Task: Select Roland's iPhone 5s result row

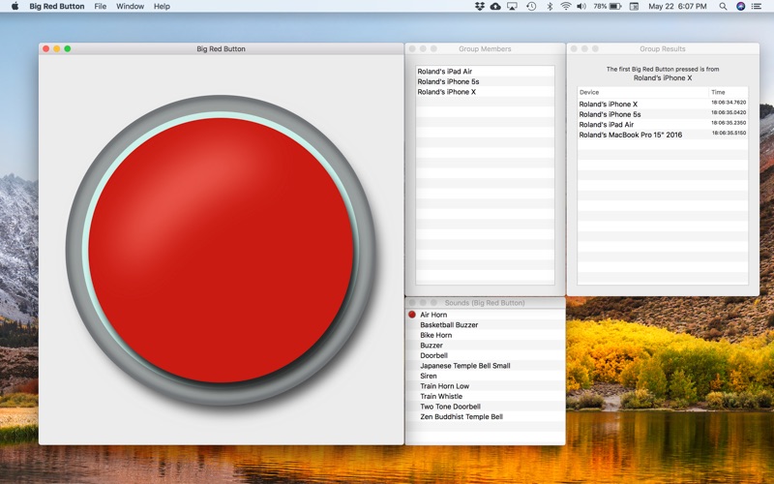Action: pos(663,114)
